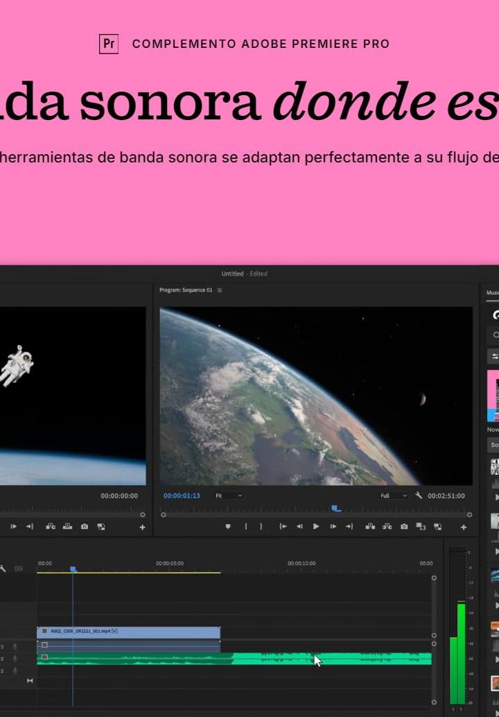Select the Program: Sequence 01 panel tab
Image resolution: width=499 pixels, height=717 pixels.
[x=186, y=290]
